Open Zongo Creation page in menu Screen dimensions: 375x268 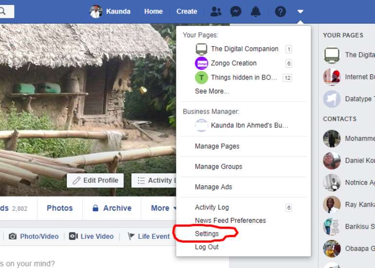[x=244, y=63]
